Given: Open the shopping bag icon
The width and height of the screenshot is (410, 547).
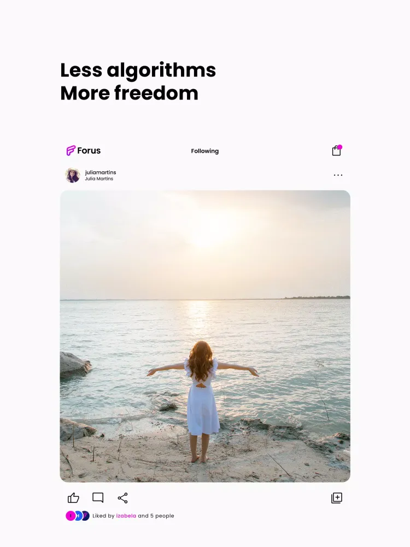Looking at the screenshot, I should point(336,150).
